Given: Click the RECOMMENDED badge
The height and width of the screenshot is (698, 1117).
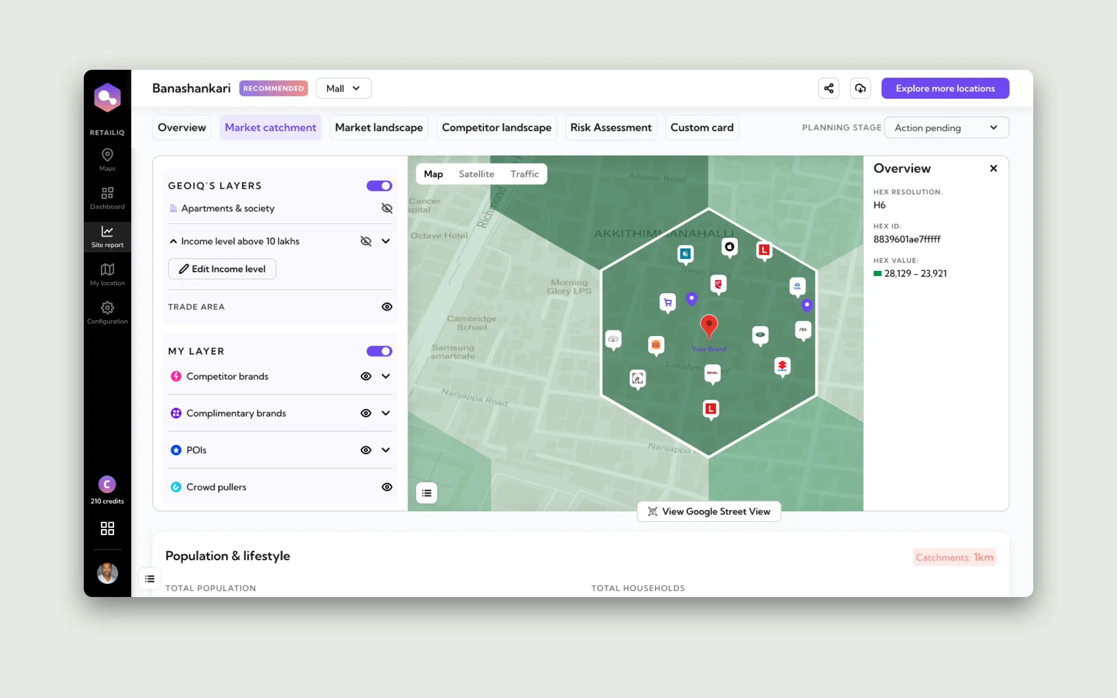Looking at the screenshot, I should [x=273, y=88].
